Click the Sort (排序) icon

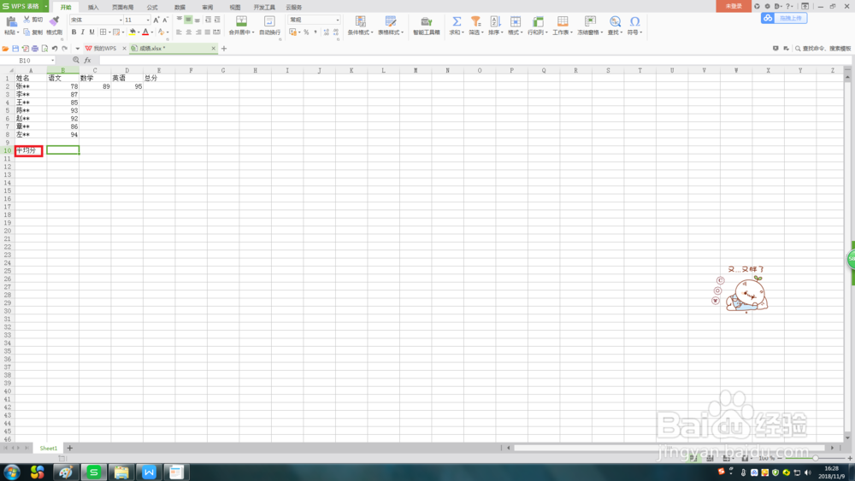[x=495, y=21]
